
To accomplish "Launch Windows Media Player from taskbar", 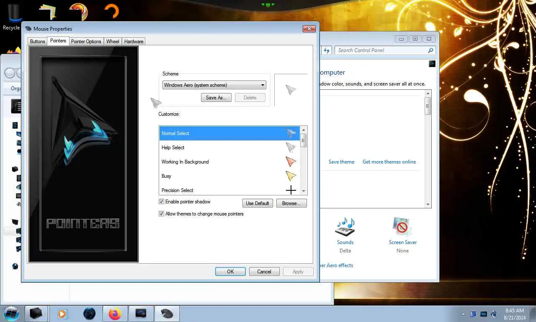I will (62, 314).
